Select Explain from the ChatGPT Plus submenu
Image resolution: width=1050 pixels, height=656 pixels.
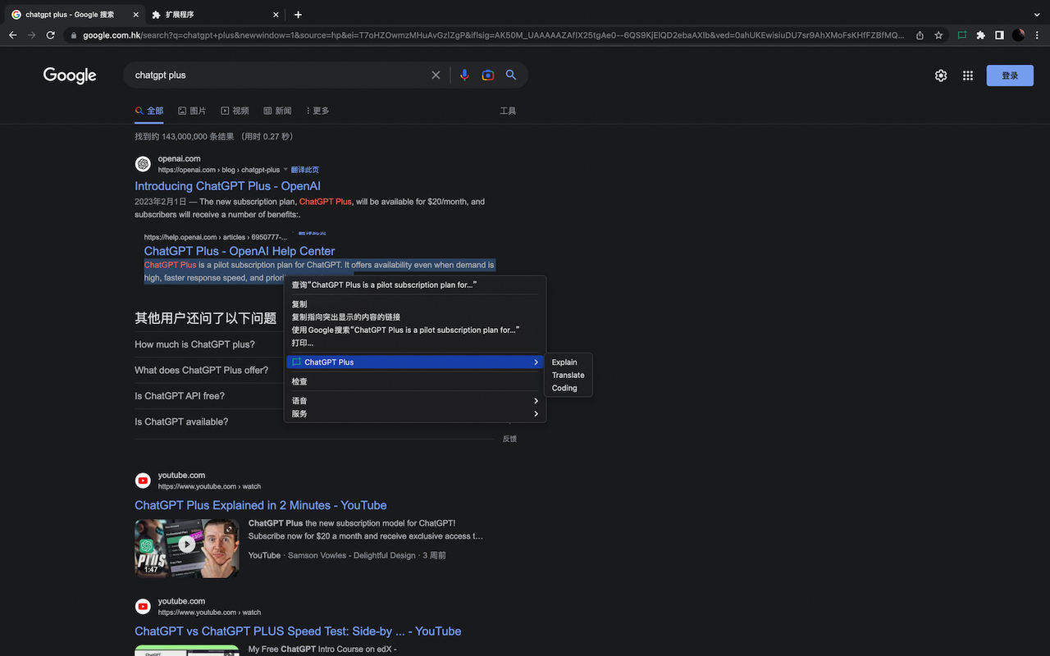click(x=568, y=362)
